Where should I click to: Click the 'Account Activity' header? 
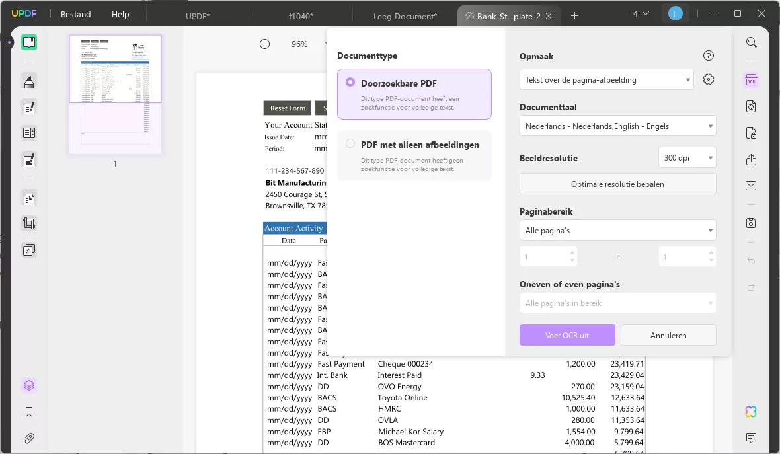[x=293, y=228]
